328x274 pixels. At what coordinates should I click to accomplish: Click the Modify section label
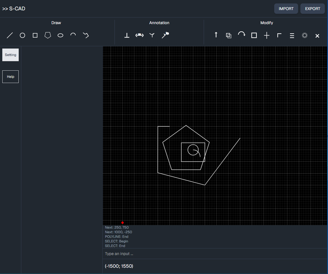coord(266,23)
